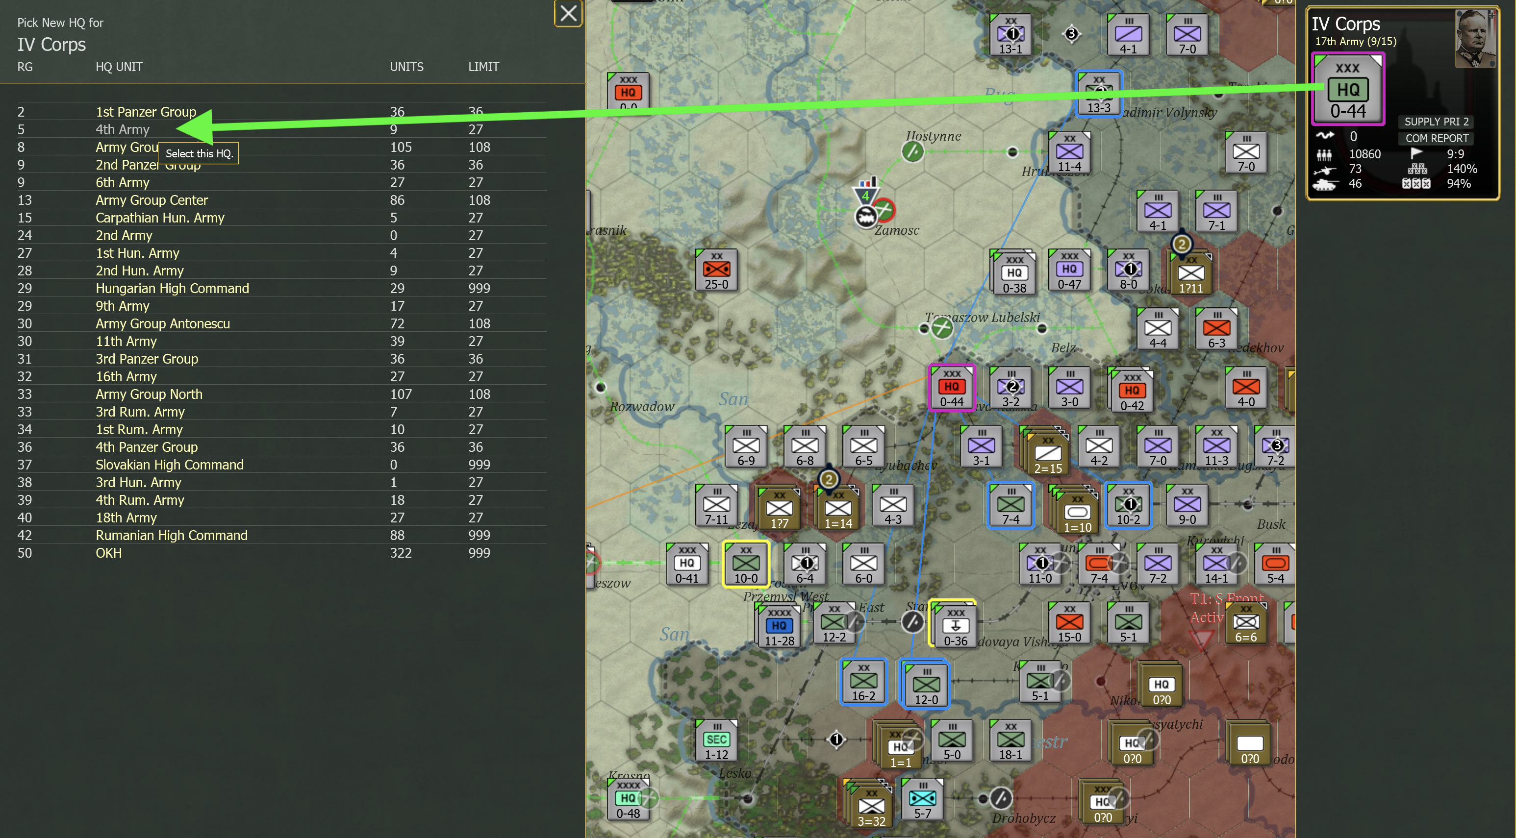Select the 12-0 regiment counter
Image resolution: width=1516 pixels, height=838 pixels.
(926, 684)
